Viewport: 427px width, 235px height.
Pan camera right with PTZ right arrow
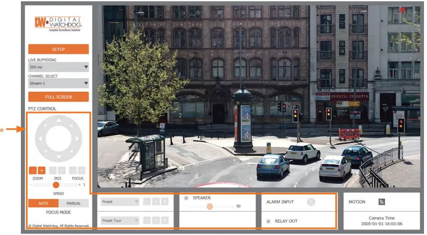click(x=77, y=139)
